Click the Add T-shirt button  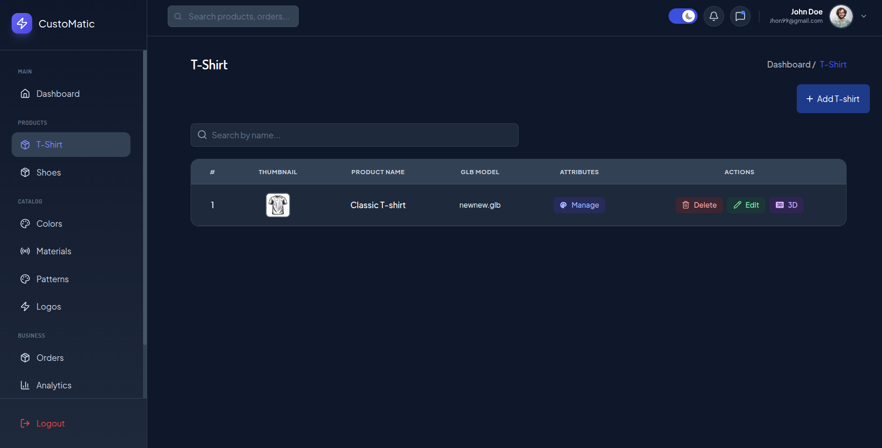coord(833,99)
